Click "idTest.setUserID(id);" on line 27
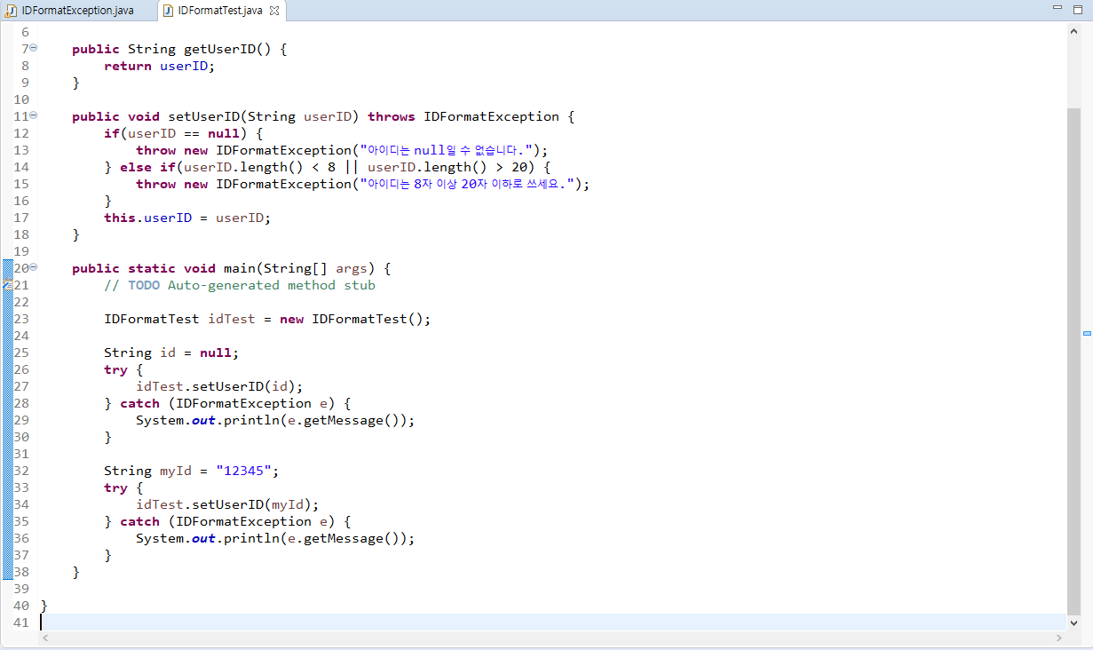Screen dimensions: 1093x650 tap(219, 386)
